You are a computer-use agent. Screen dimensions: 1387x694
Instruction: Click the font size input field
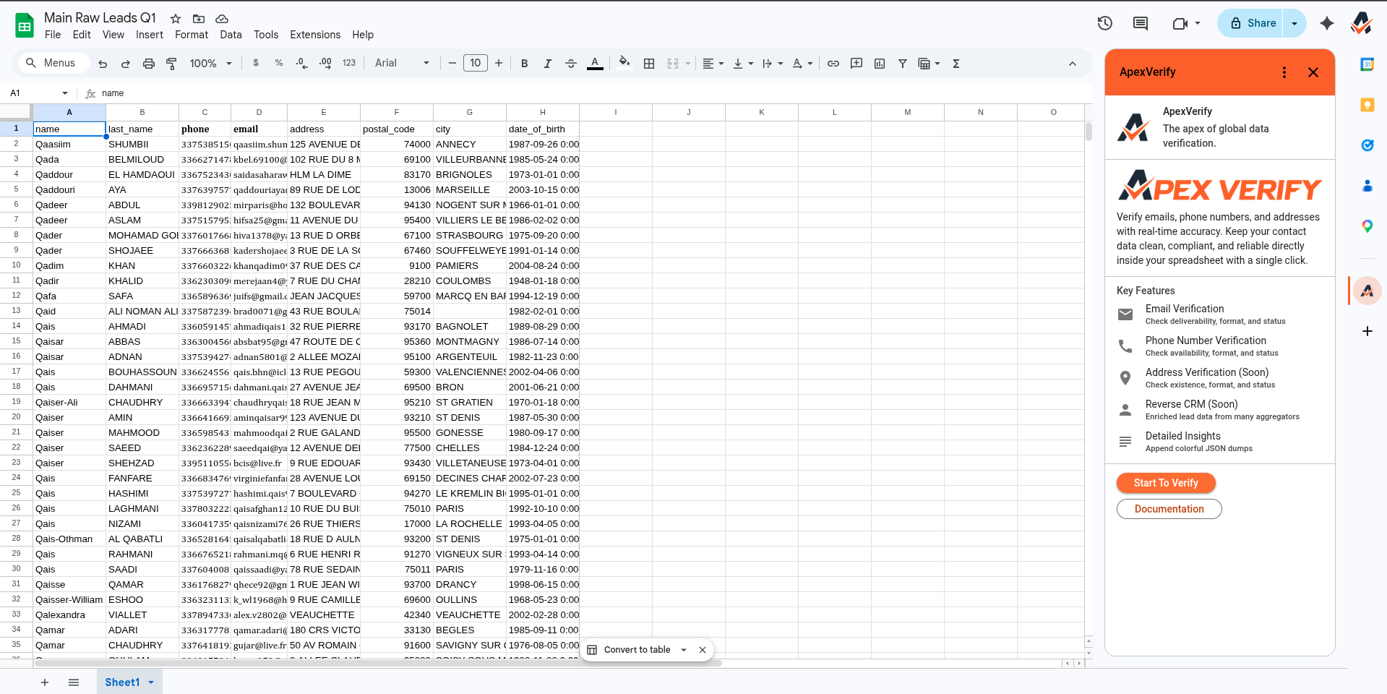(475, 64)
